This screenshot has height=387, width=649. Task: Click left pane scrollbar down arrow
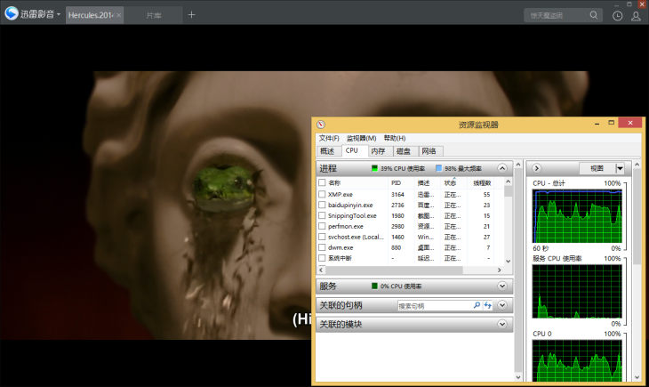[517, 377]
